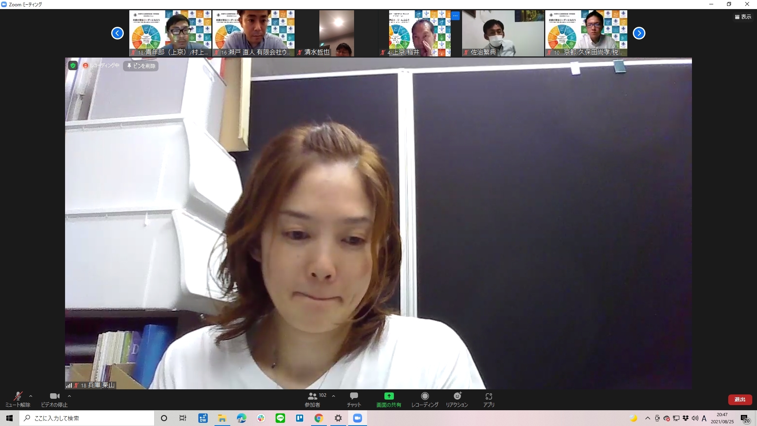757x426 pixels.
Task: Select the 清水哲也 participant thumbnail
Action: [x=337, y=33]
